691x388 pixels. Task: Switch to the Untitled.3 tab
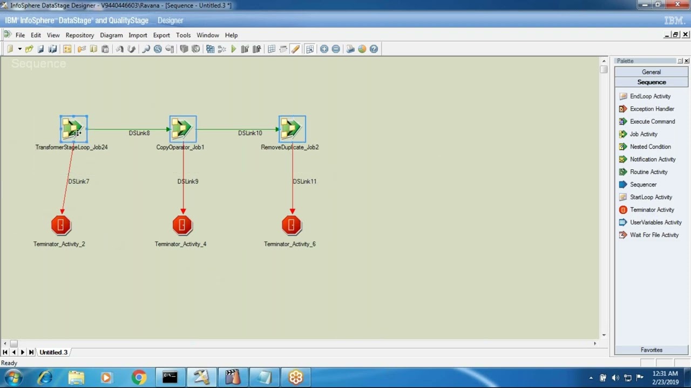[53, 352]
